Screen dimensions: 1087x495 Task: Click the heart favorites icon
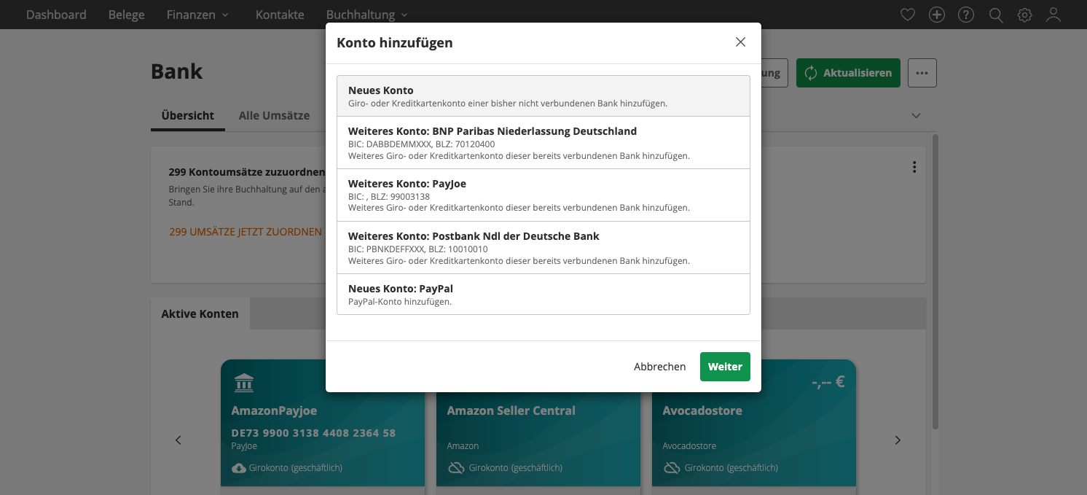pyautogui.click(x=907, y=15)
